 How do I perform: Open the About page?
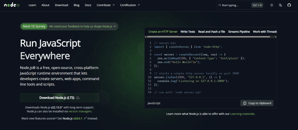[45, 5]
